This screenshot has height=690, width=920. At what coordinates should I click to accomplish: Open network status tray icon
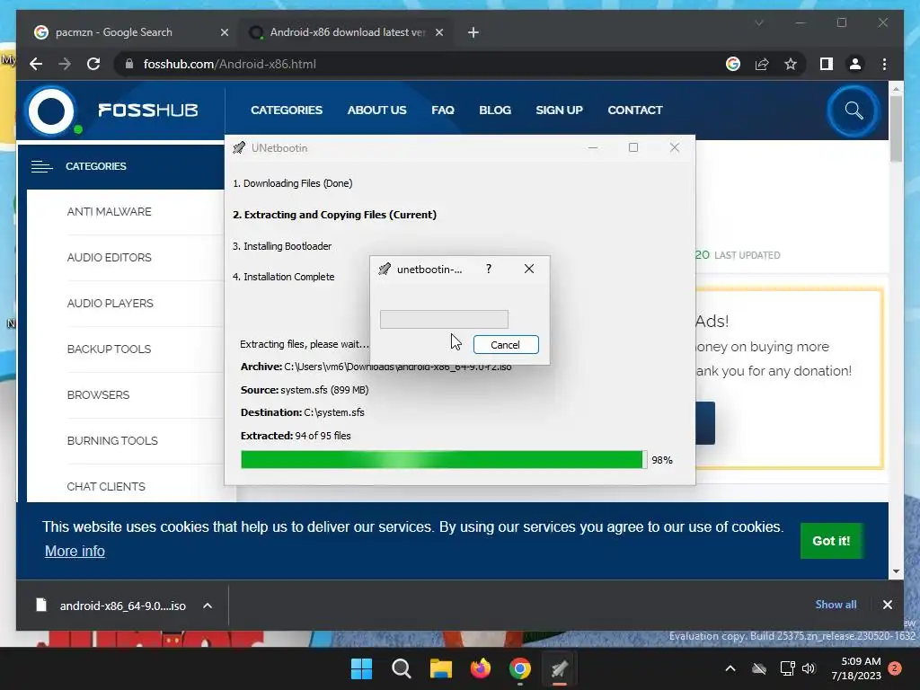point(787,668)
